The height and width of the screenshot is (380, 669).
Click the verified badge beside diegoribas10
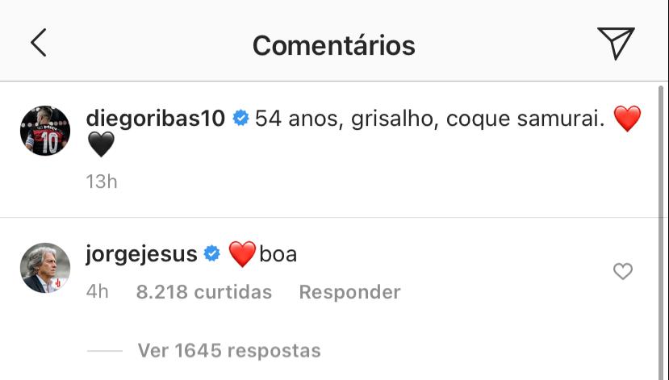[240, 119]
